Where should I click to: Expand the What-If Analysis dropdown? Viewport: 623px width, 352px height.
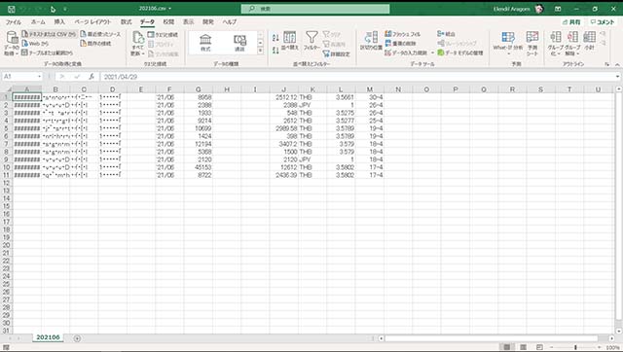pos(508,53)
